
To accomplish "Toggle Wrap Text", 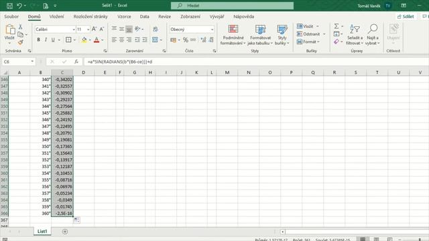I will (x=156, y=29).
